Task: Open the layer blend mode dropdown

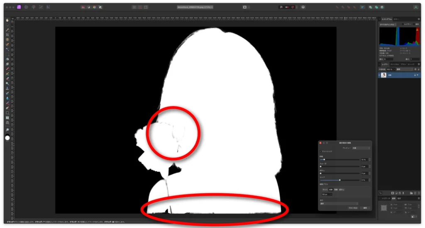Action: click(404, 69)
